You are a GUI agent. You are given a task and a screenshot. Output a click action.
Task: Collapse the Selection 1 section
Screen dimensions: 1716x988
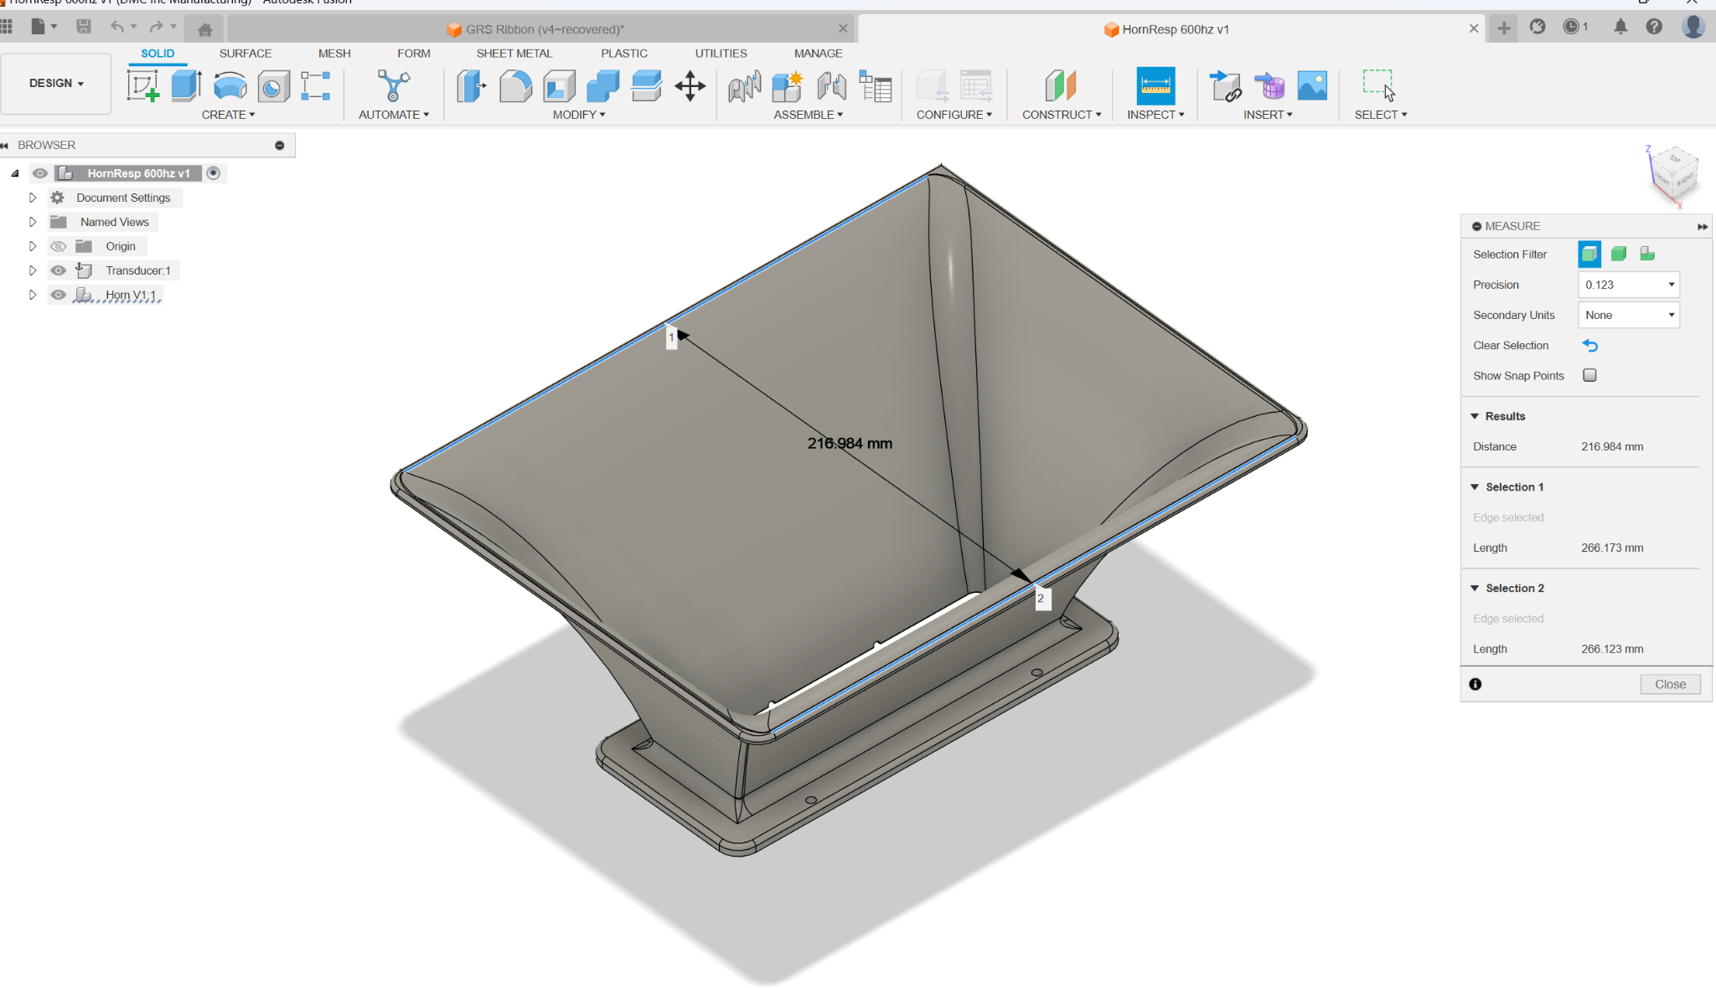pyautogui.click(x=1475, y=487)
